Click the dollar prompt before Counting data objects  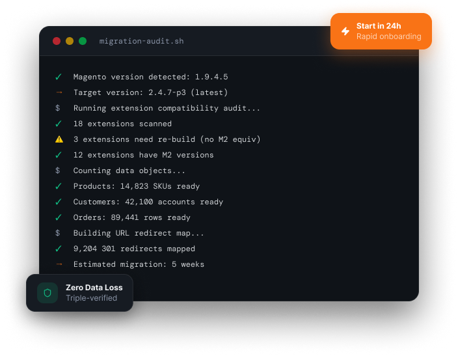[x=58, y=171]
